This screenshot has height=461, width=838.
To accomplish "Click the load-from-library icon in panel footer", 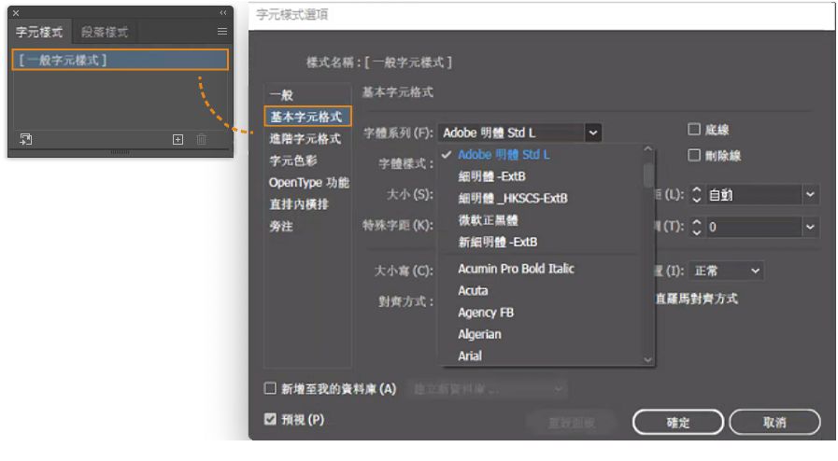I will point(25,139).
